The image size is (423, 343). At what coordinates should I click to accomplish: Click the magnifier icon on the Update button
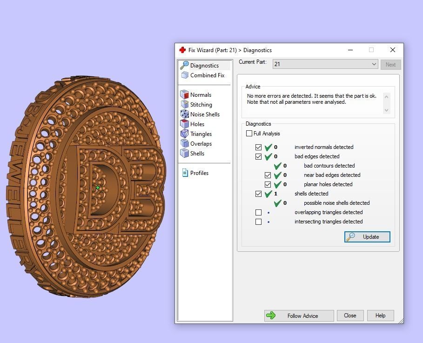click(351, 237)
